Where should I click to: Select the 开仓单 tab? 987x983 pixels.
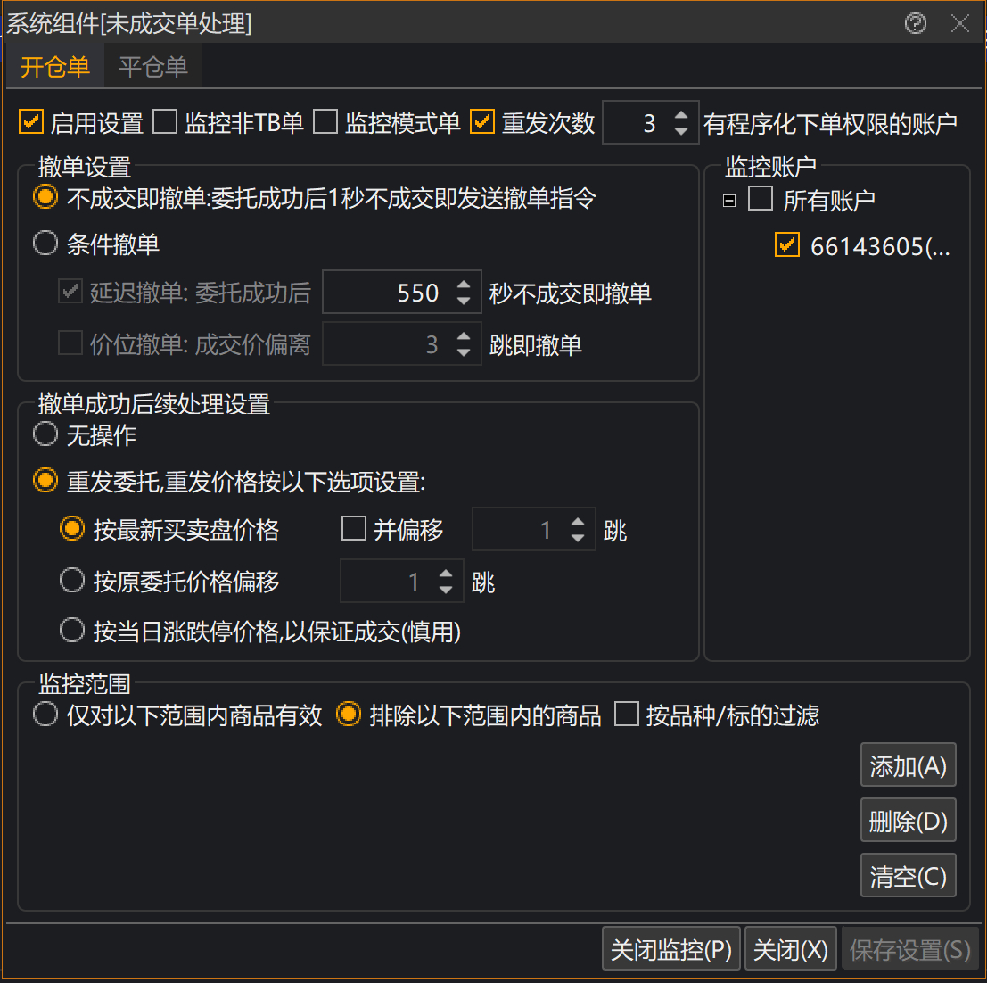pyautogui.click(x=55, y=67)
